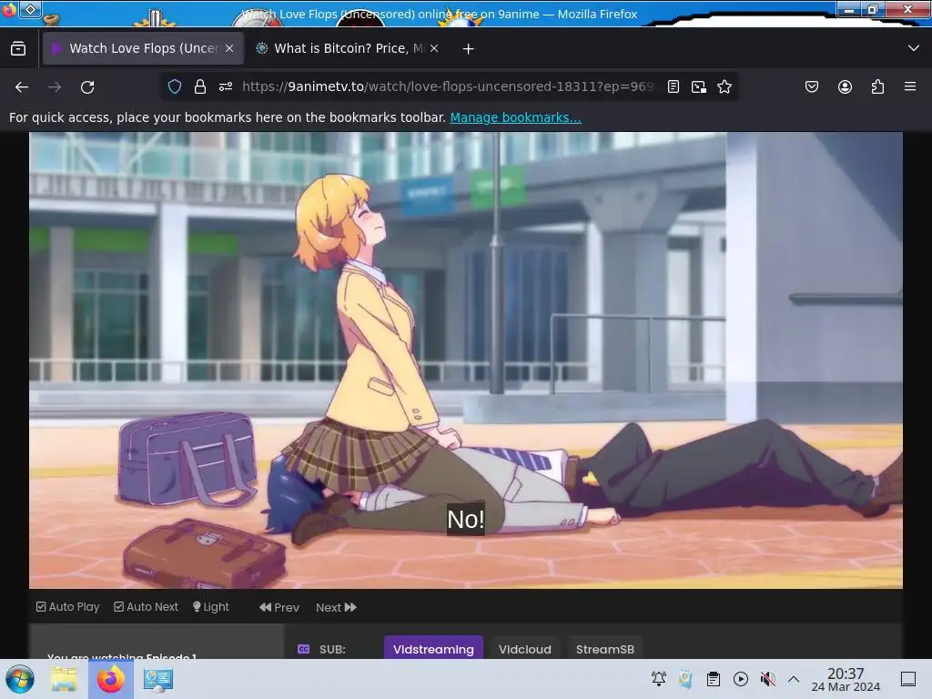
Task: Expand hidden system tray icons
Action: 794,679
